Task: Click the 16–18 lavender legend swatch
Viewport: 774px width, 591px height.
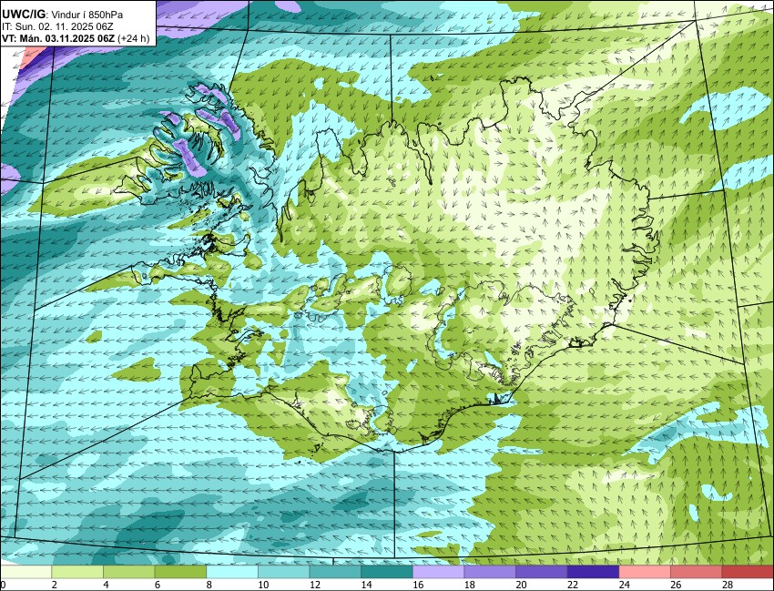Action: (x=438, y=572)
